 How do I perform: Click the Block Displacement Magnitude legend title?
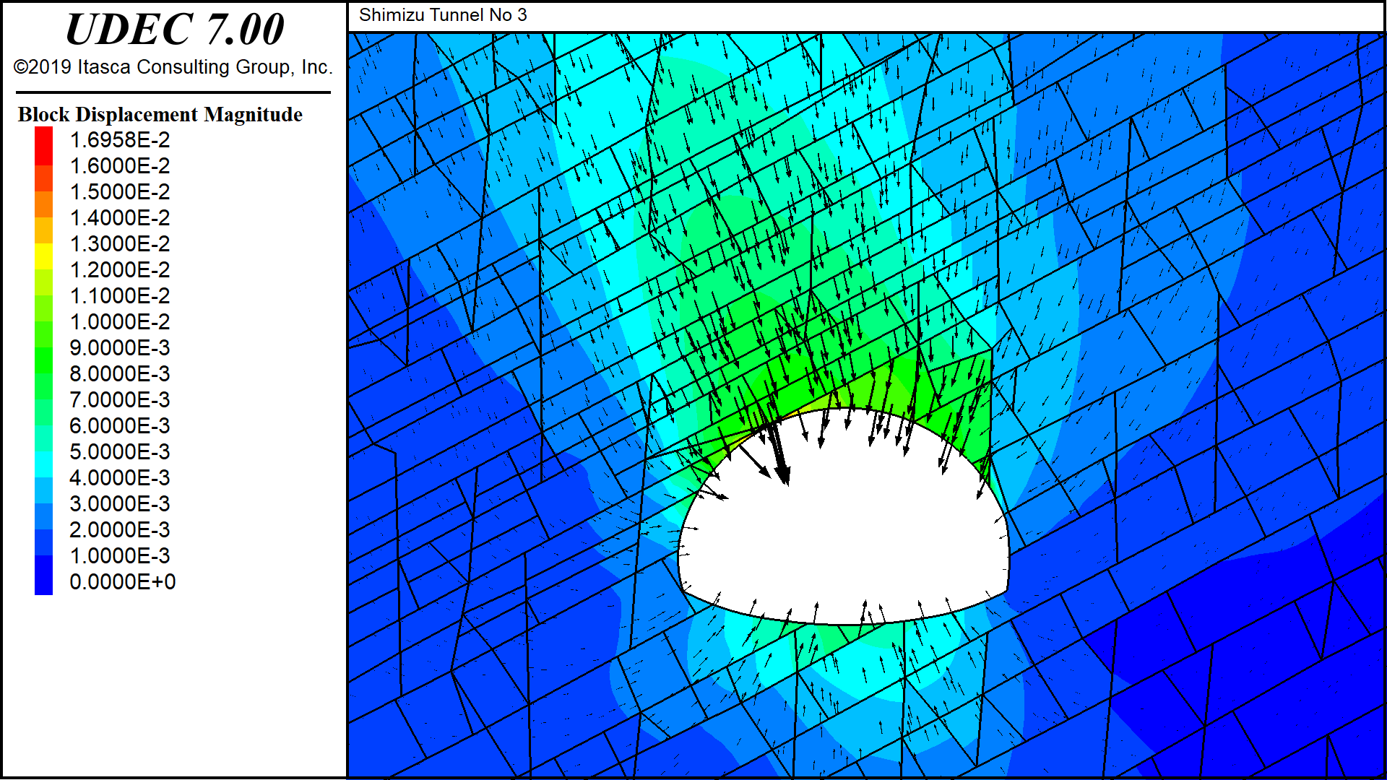(x=160, y=115)
